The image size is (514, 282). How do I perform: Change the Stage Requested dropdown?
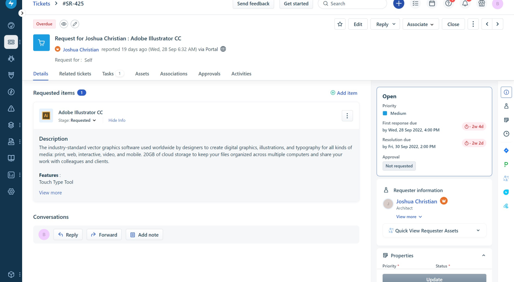click(x=84, y=120)
